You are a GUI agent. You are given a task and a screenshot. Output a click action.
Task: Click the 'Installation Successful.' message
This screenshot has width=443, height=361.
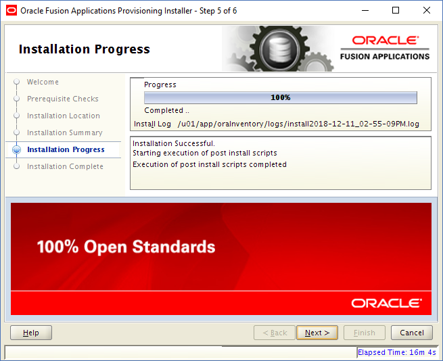tap(174, 143)
